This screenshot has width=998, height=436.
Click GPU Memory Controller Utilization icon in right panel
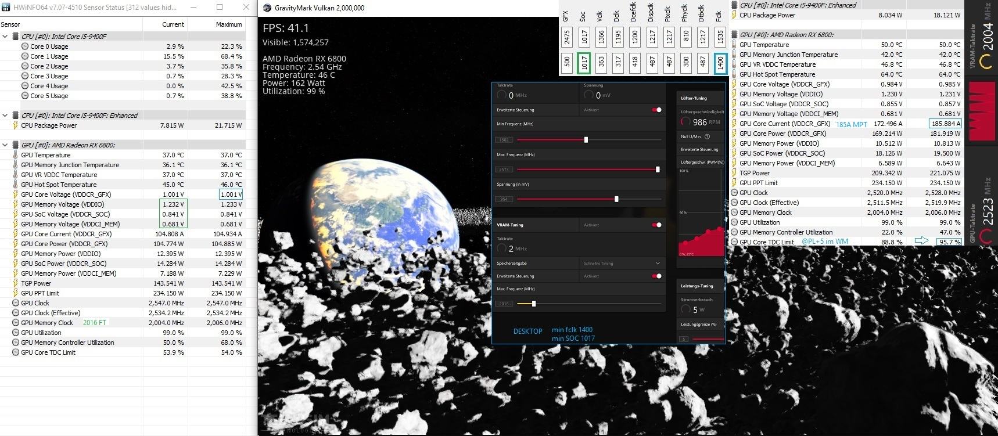click(734, 232)
